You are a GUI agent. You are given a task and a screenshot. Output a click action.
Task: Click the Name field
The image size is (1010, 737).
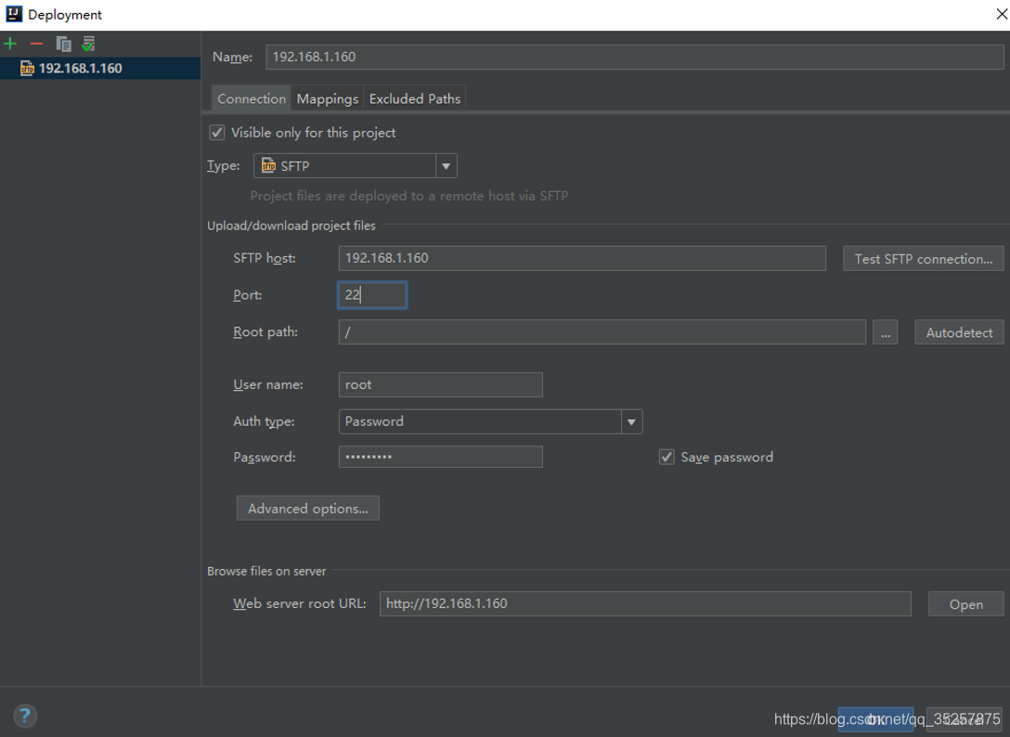pyautogui.click(x=634, y=57)
